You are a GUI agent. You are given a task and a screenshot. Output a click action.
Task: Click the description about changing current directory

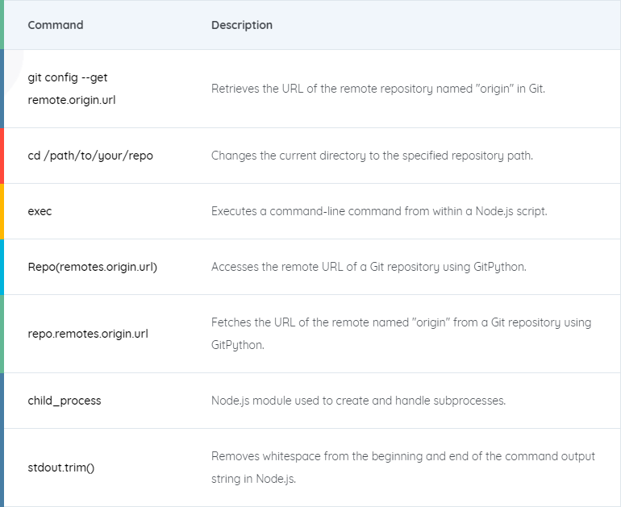point(372,156)
